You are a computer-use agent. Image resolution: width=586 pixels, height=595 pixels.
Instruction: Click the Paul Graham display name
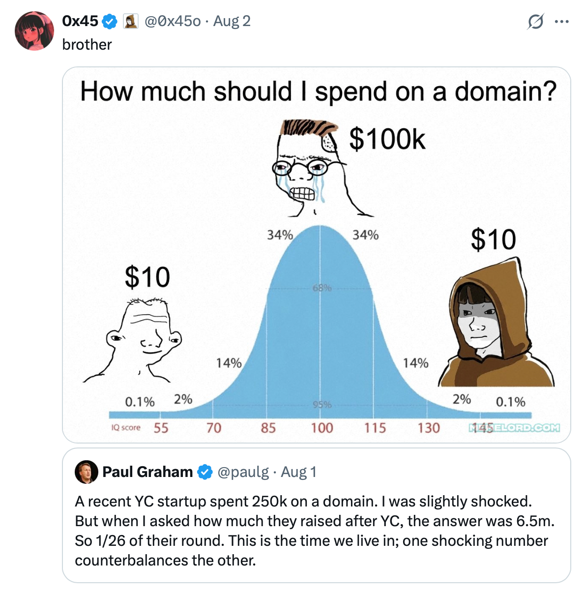[x=147, y=472]
